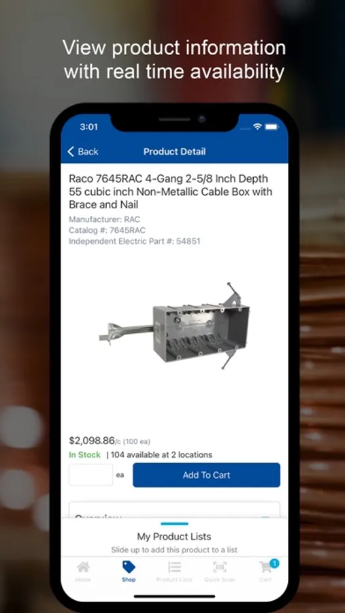The height and width of the screenshot is (613, 345).
Task: Toggle the Overview collapse indicator
Action: coord(265,517)
